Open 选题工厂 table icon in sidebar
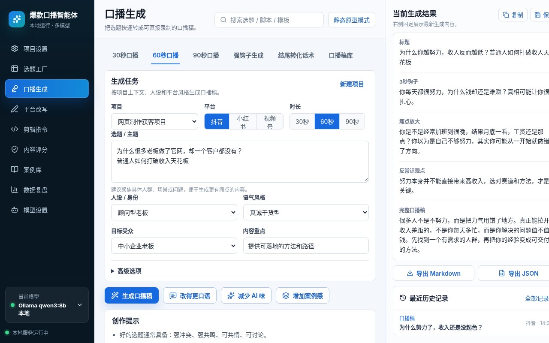 [x=15, y=69]
